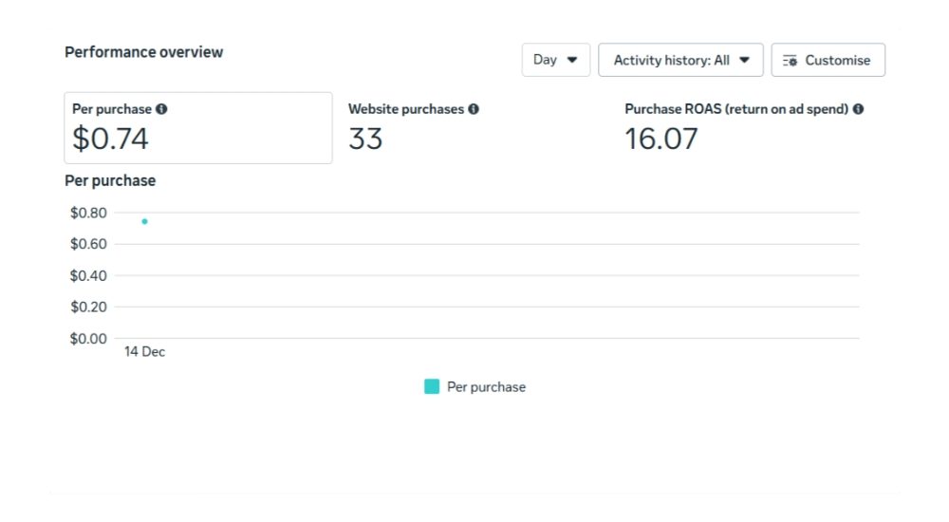Click the info icon next to Website purchases
The height and width of the screenshot is (522, 949).
tap(474, 109)
